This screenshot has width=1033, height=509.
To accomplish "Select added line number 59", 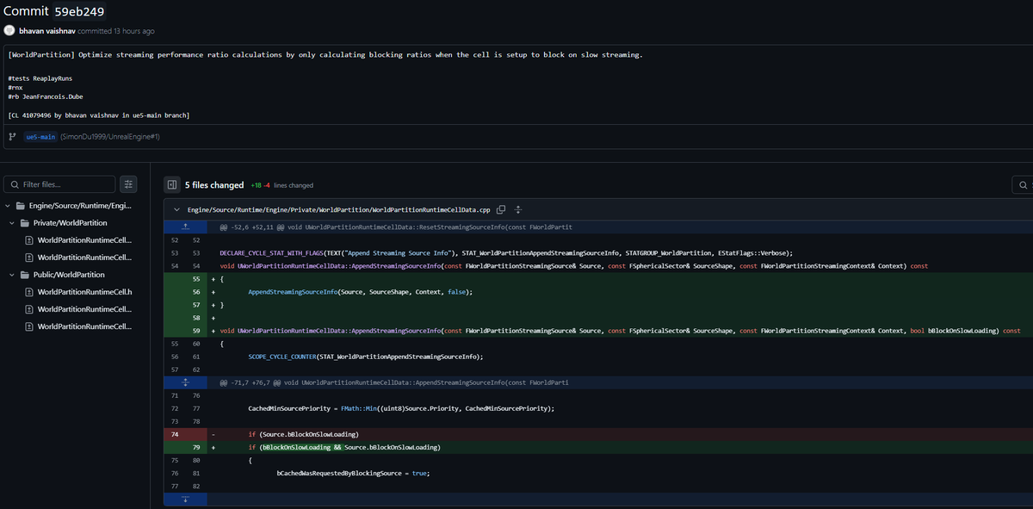I will coord(196,330).
